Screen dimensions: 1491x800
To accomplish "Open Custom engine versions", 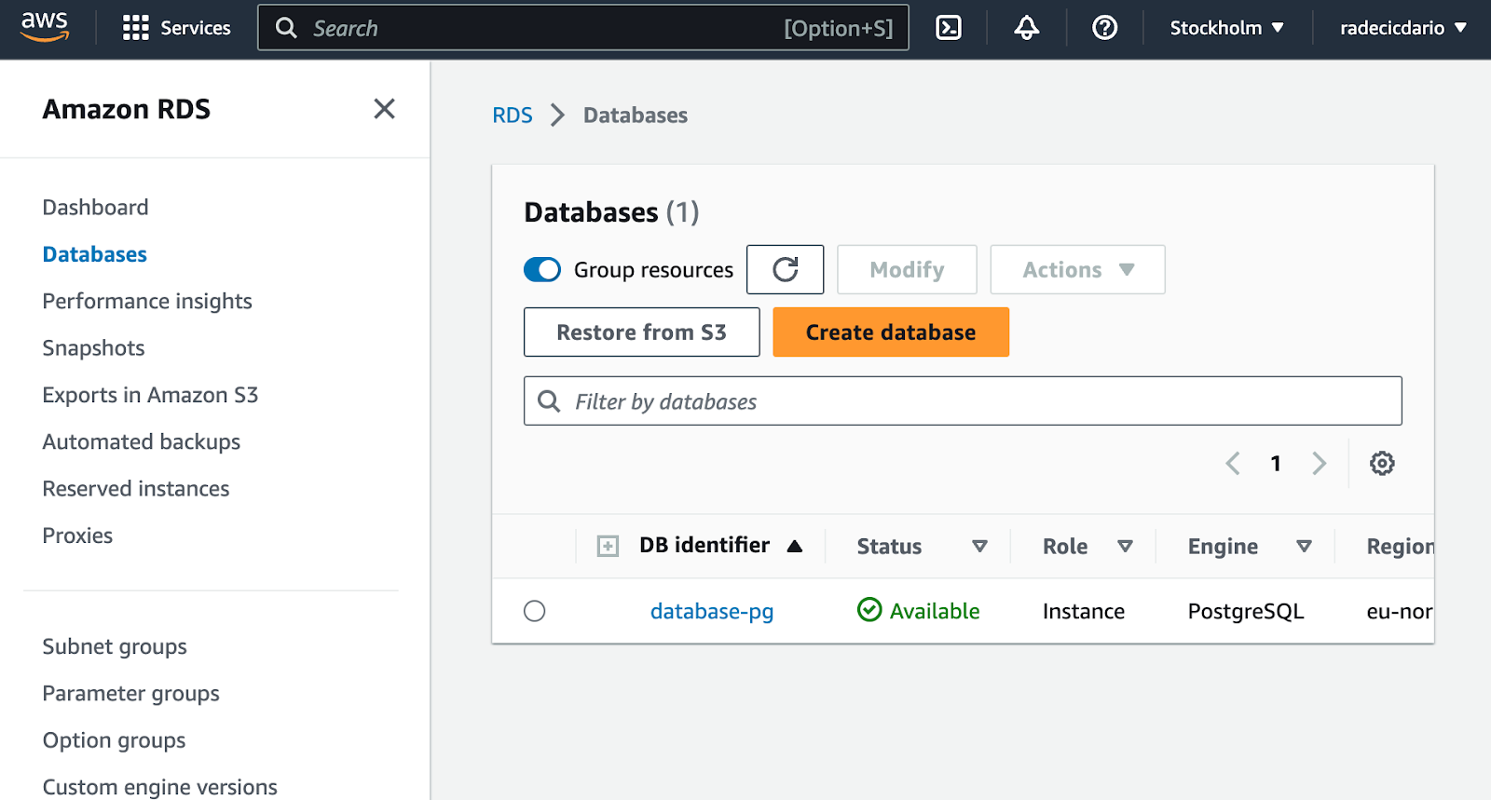I will point(159,787).
